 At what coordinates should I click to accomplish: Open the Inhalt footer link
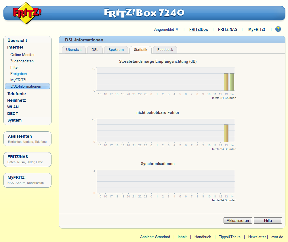pyautogui.click(x=182, y=237)
